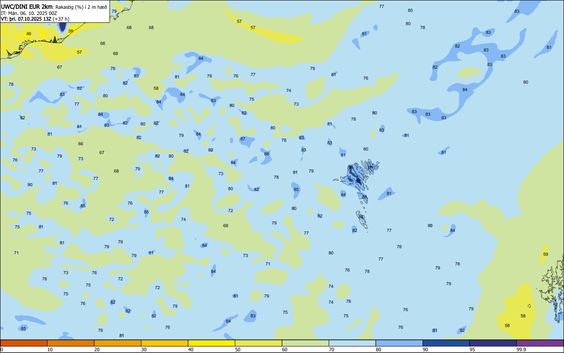
Task: Click the humidity value "39" near the coast
Action: coord(70,31)
